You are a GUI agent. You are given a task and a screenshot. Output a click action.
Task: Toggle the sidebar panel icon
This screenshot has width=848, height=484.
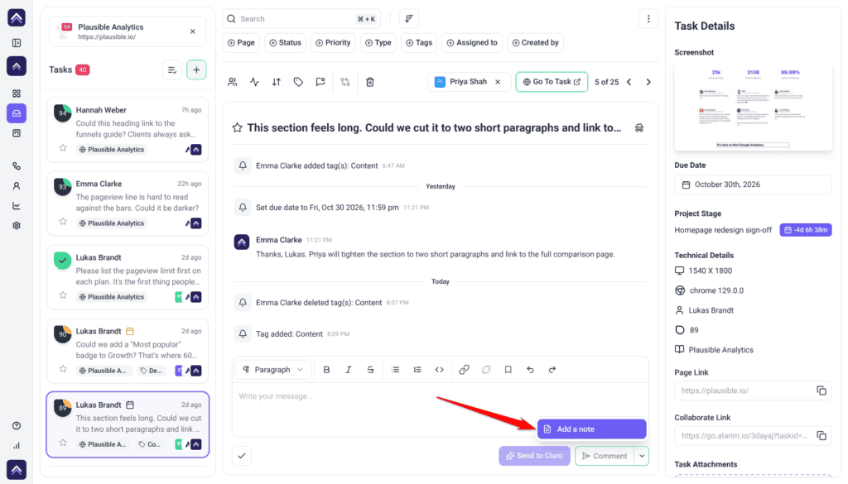pyautogui.click(x=17, y=43)
